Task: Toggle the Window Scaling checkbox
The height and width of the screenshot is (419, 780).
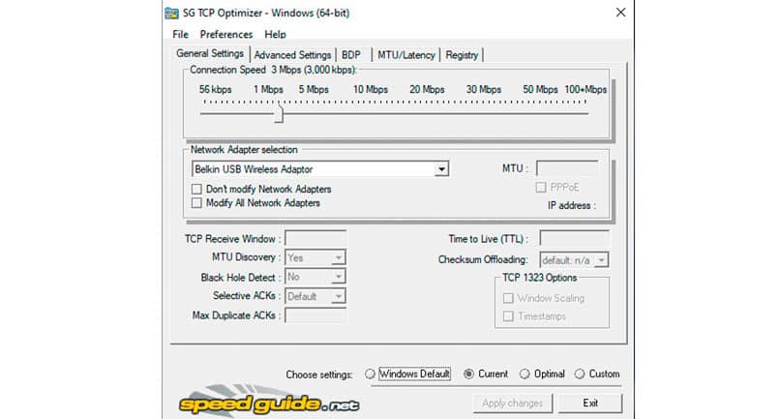Action: click(x=508, y=298)
